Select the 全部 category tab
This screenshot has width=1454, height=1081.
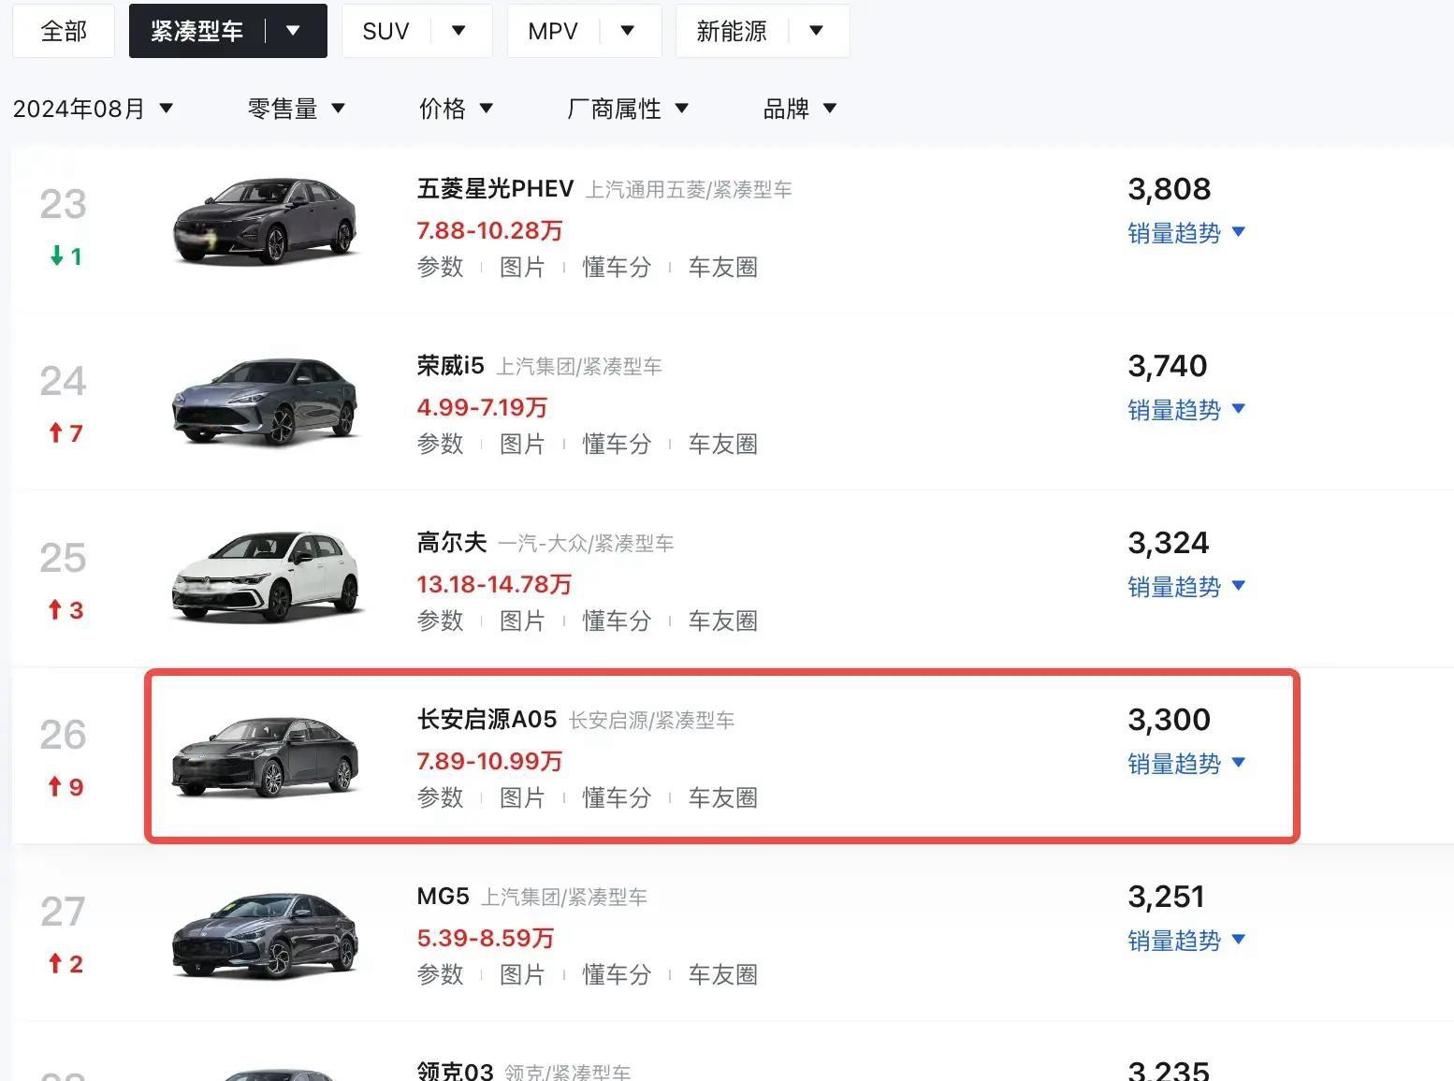pyautogui.click(x=64, y=31)
